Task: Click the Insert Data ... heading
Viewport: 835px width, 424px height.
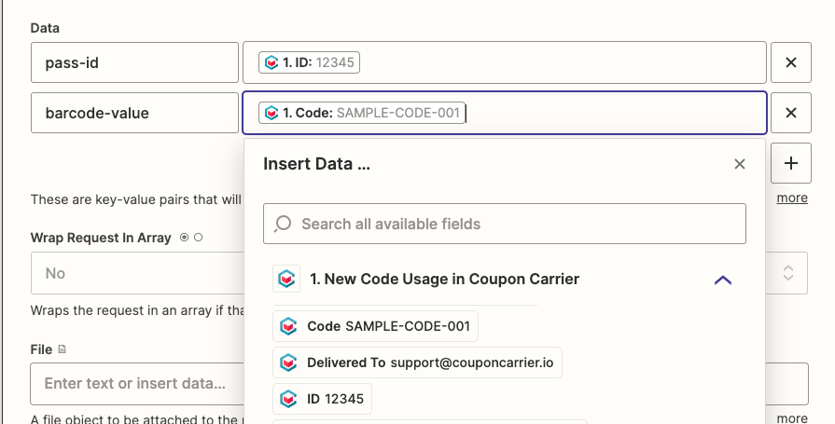Action: [316, 164]
